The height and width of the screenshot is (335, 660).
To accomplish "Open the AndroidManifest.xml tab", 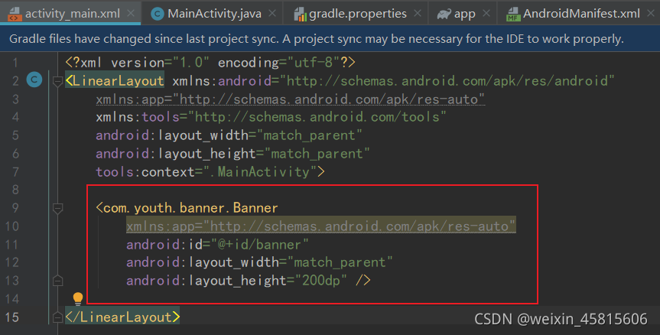I will [x=579, y=14].
